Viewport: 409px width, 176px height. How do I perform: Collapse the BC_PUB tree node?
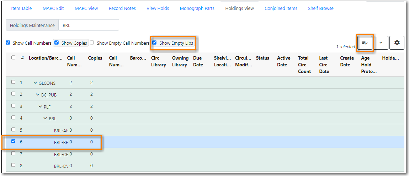point(38,95)
